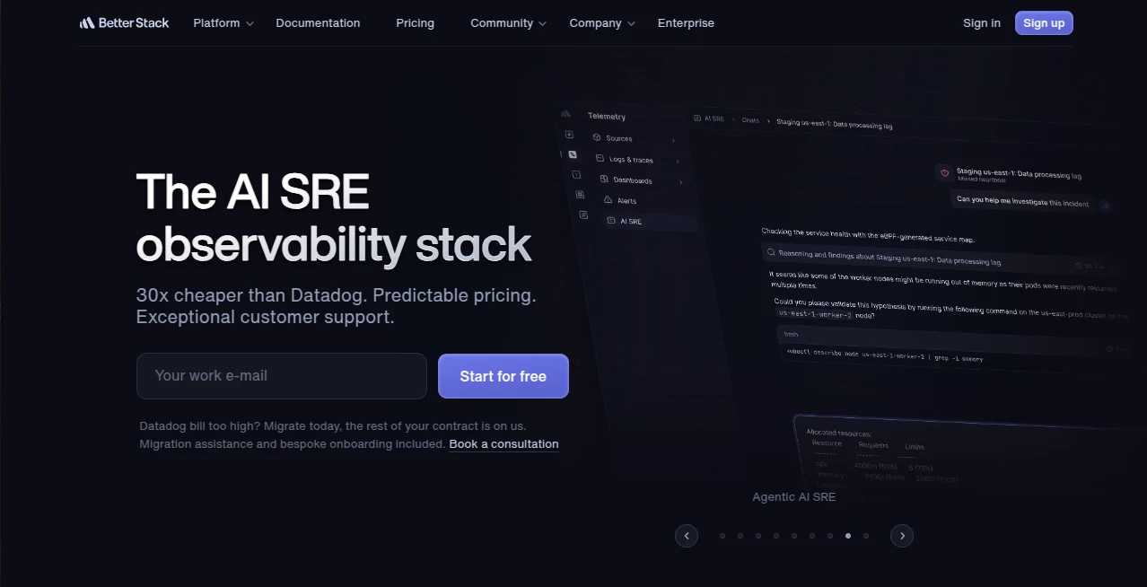Click the search icon beside Reasoning and findings

pyautogui.click(x=771, y=253)
